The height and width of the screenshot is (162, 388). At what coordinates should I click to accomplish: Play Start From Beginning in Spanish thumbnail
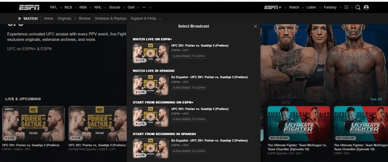151,148
